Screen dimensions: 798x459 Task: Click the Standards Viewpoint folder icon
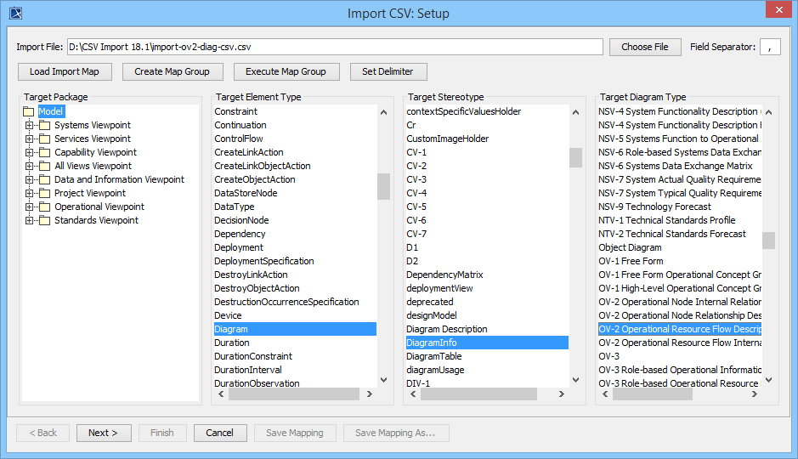(45, 220)
